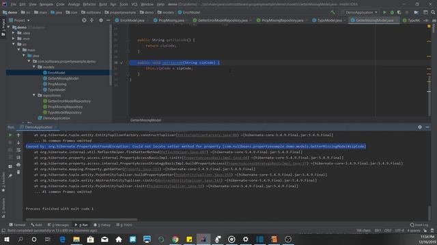Open the File menu
437x245 pixels.
[14, 4]
